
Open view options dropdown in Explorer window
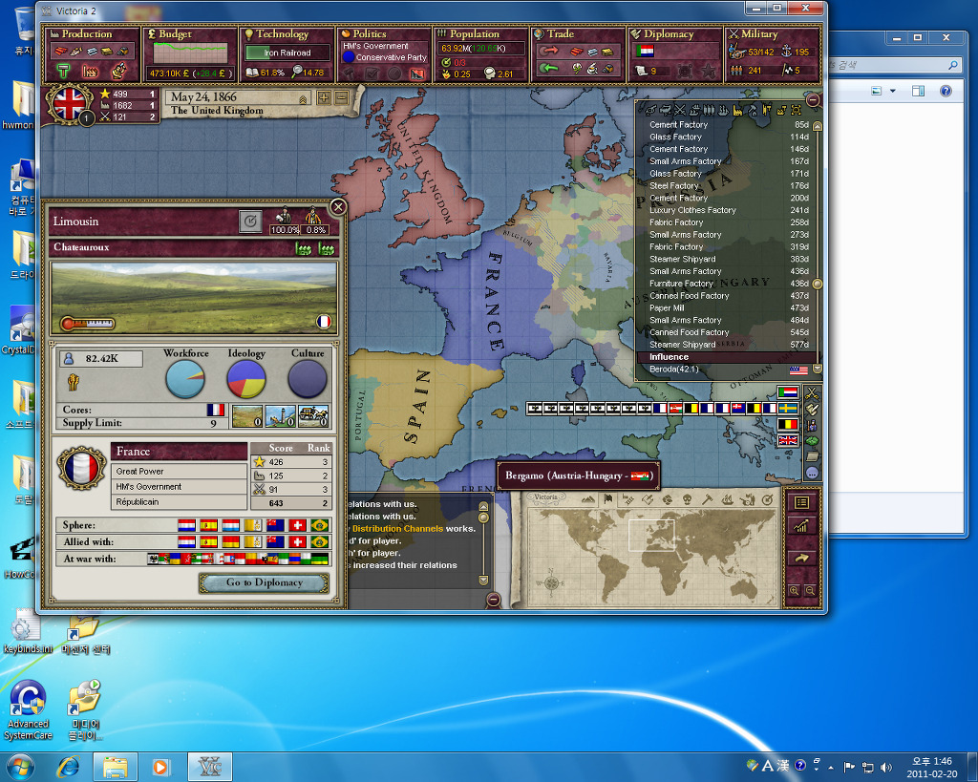893,91
